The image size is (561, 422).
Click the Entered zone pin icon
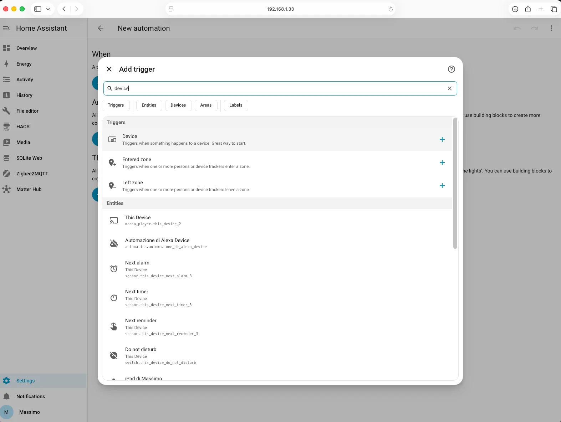point(112,163)
